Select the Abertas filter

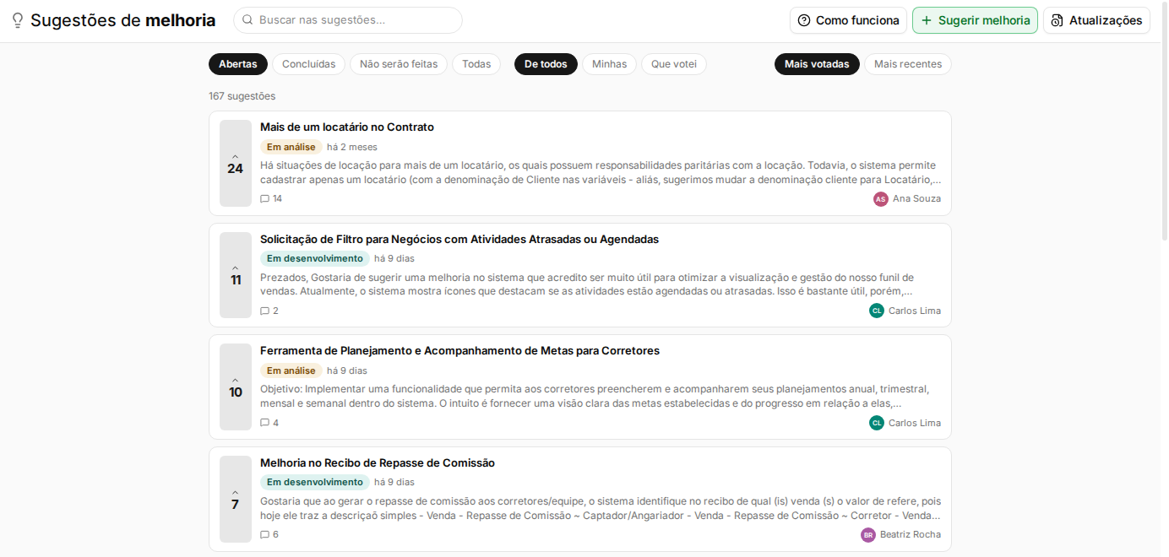(x=238, y=64)
